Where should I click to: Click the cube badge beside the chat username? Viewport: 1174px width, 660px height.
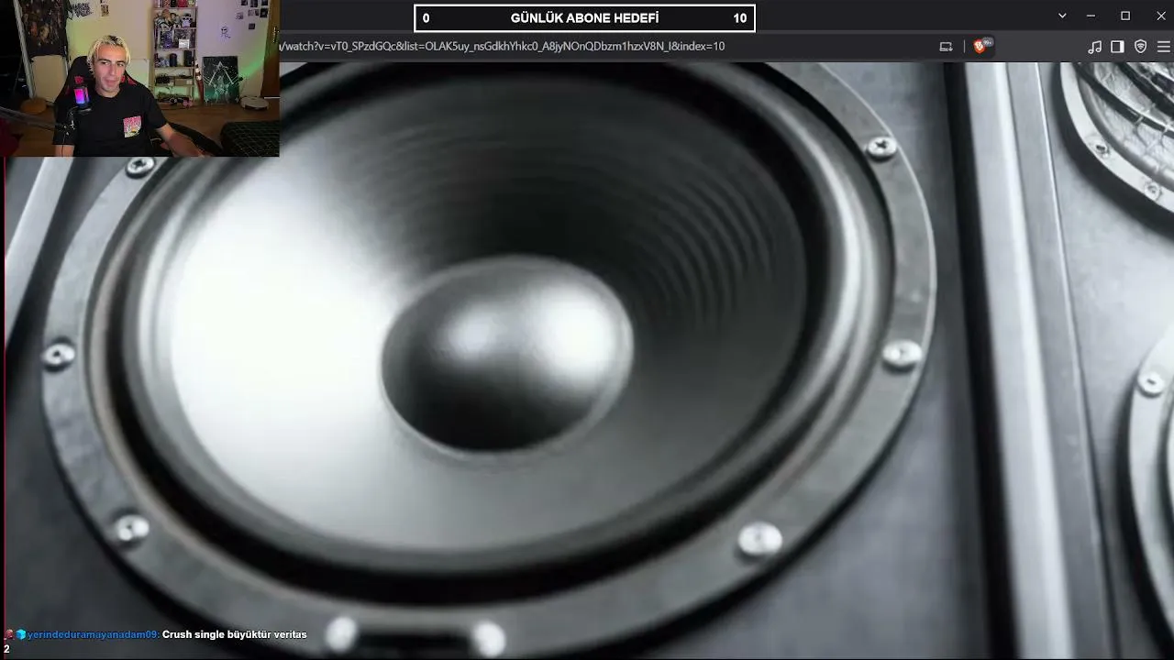(21, 634)
